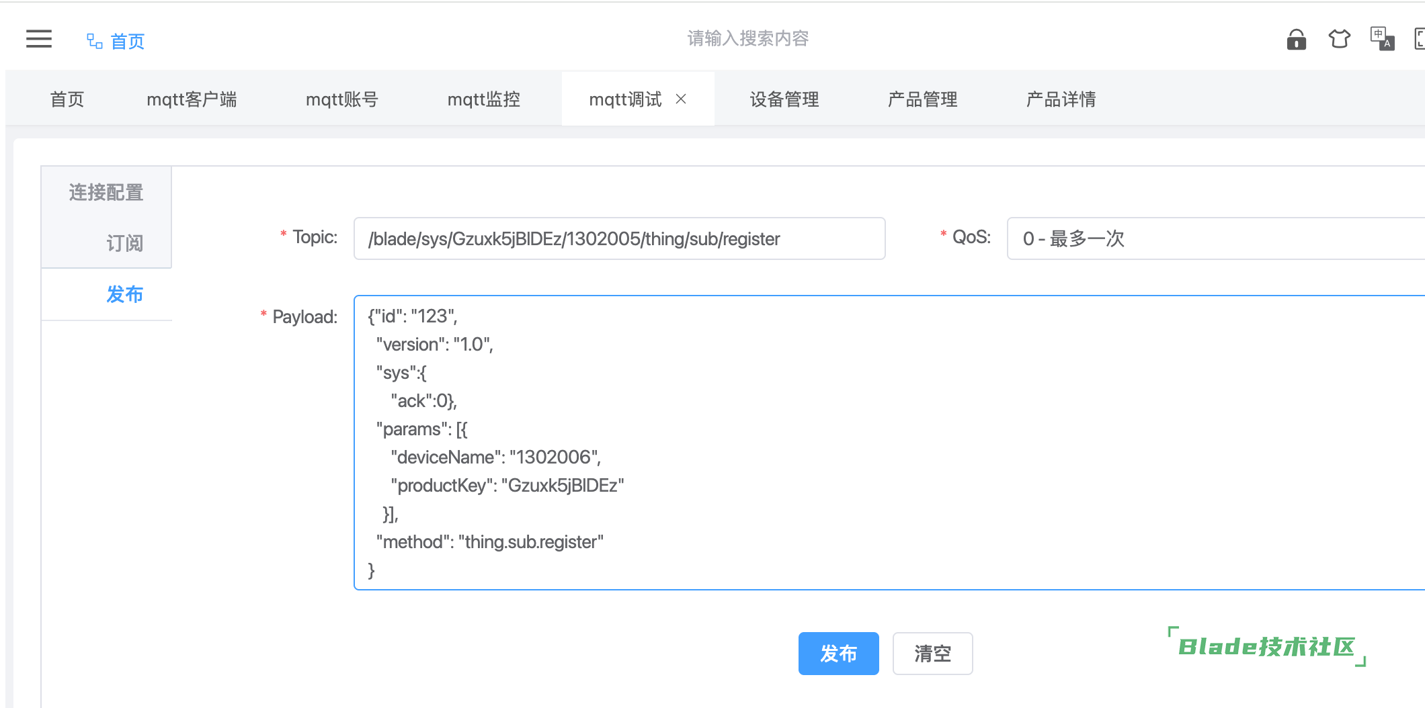
Task: Open the 产品管理 tab
Action: point(922,99)
